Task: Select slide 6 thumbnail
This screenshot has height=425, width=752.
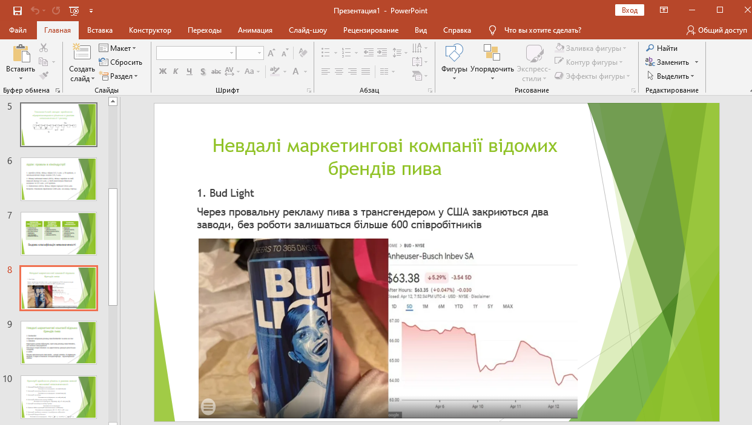Action: pos(58,179)
